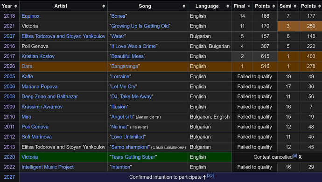This screenshot has height=182, width=322.
Task: Open the "Lorraine" song link
Action: (x=120, y=76)
